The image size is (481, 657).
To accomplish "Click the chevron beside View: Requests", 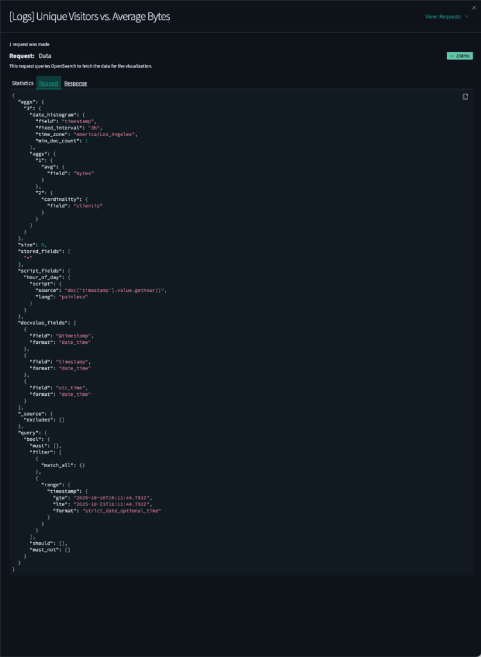I will pos(466,16).
